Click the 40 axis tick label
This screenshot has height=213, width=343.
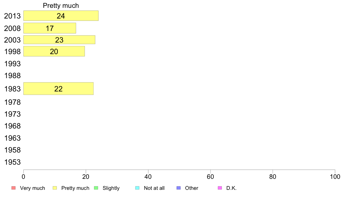pos(148,177)
